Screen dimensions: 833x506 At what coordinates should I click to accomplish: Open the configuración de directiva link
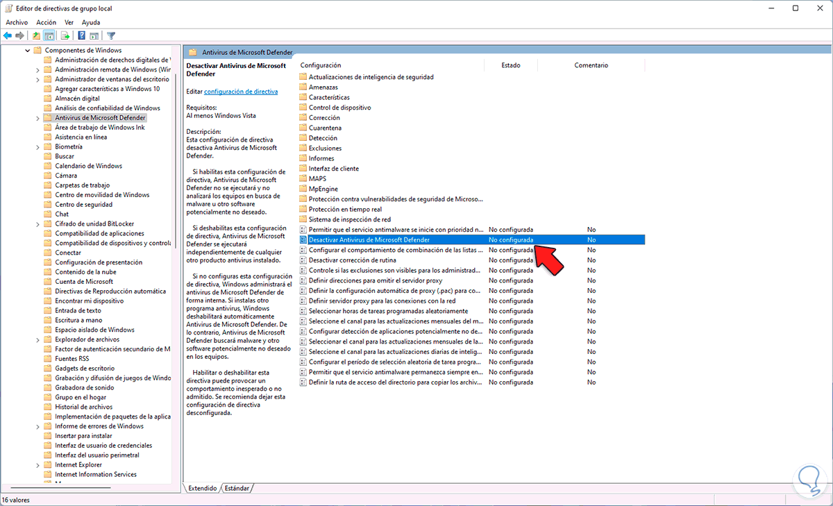(x=241, y=92)
